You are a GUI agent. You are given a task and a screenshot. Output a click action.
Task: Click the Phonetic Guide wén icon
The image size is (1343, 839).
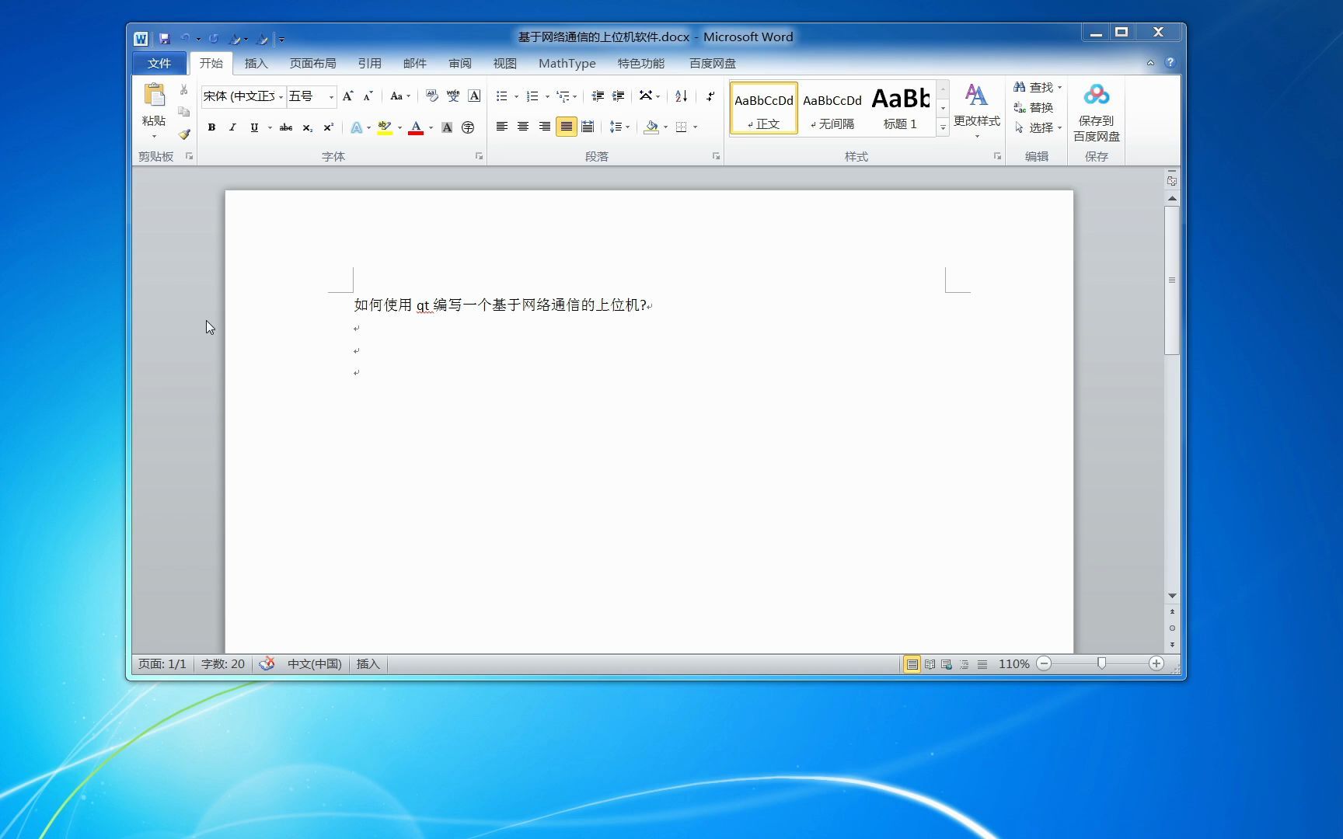[453, 96]
